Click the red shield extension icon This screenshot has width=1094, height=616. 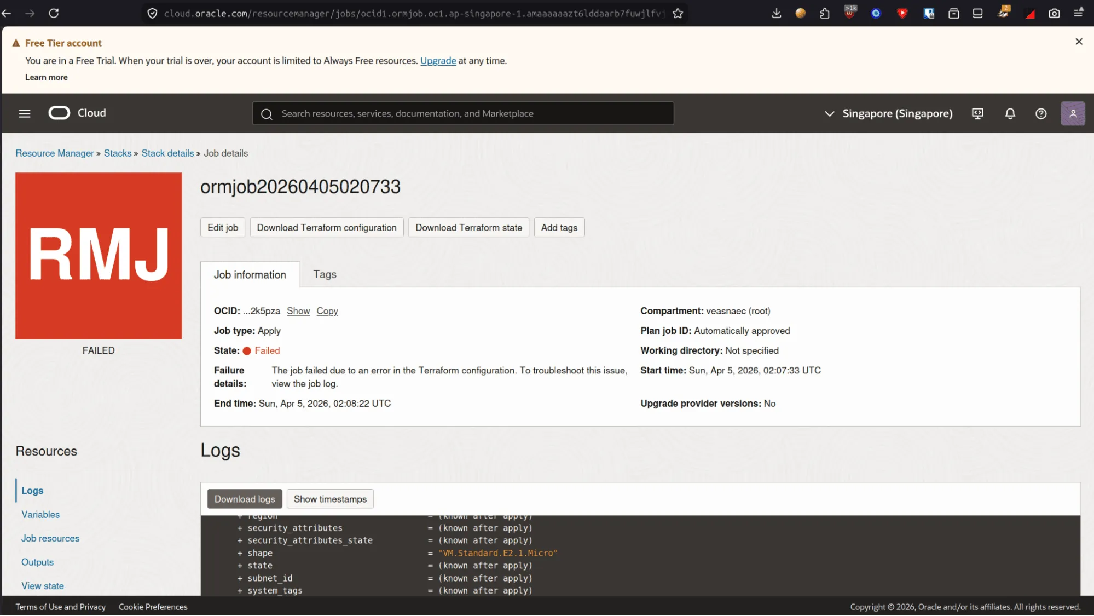point(902,13)
